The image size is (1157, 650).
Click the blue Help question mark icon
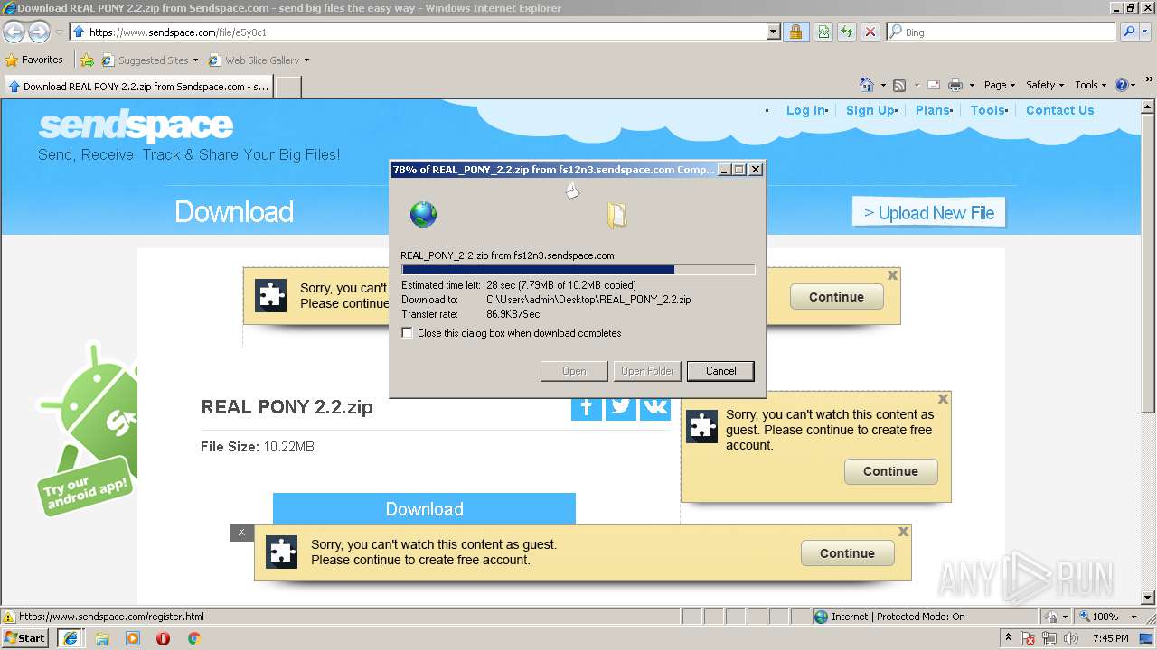coord(1122,85)
